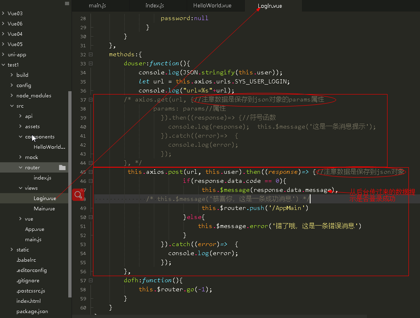Expand the Vue04 project folder
Screen dimensions: 420x318
coord(3,34)
